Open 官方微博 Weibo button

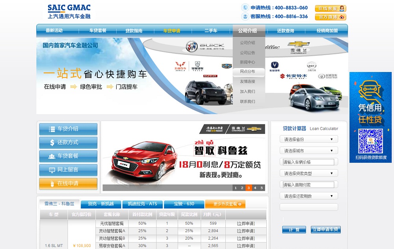(x=331, y=17)
